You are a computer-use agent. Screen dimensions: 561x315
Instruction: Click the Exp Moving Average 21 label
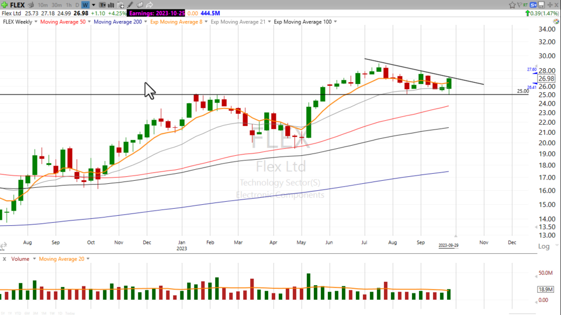[238, 22]
